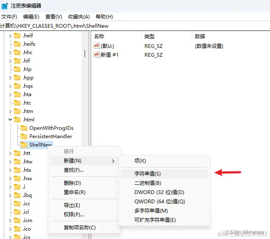Open the 编辑(E) menu
The image size is (270, 239).
point(31,17)
